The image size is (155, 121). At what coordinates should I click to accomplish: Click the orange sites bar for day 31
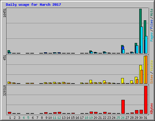tap(146, 70)
